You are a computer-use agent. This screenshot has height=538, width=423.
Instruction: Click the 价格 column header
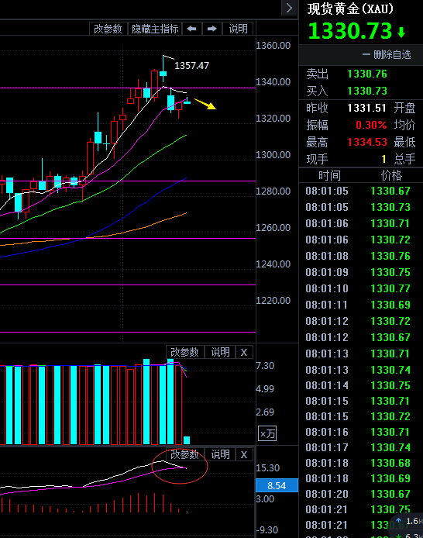391,176
